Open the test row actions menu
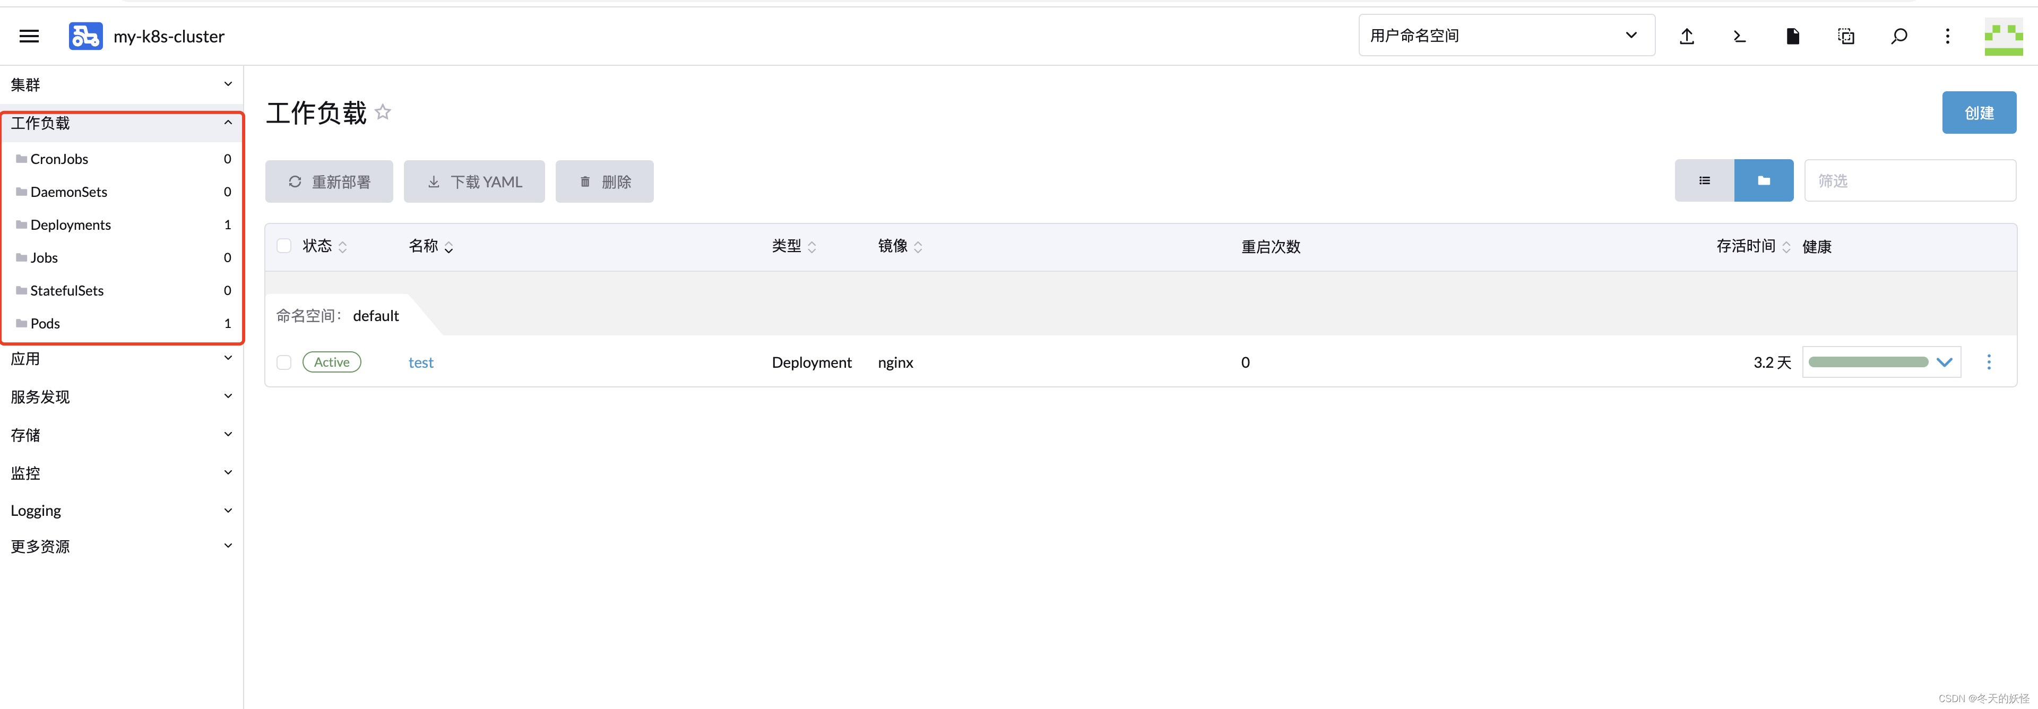The width and height of the screenshot is (2038, 709). (x=1989, y=362)
